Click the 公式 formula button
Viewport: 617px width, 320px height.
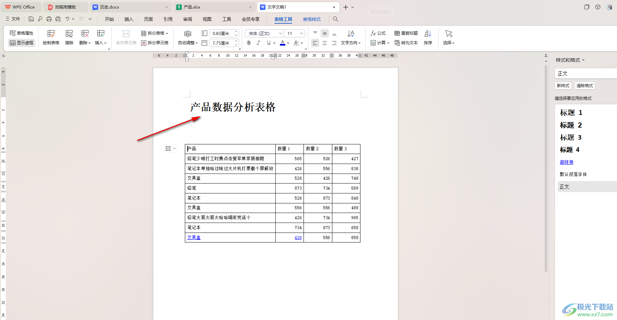tap(378, 33)
